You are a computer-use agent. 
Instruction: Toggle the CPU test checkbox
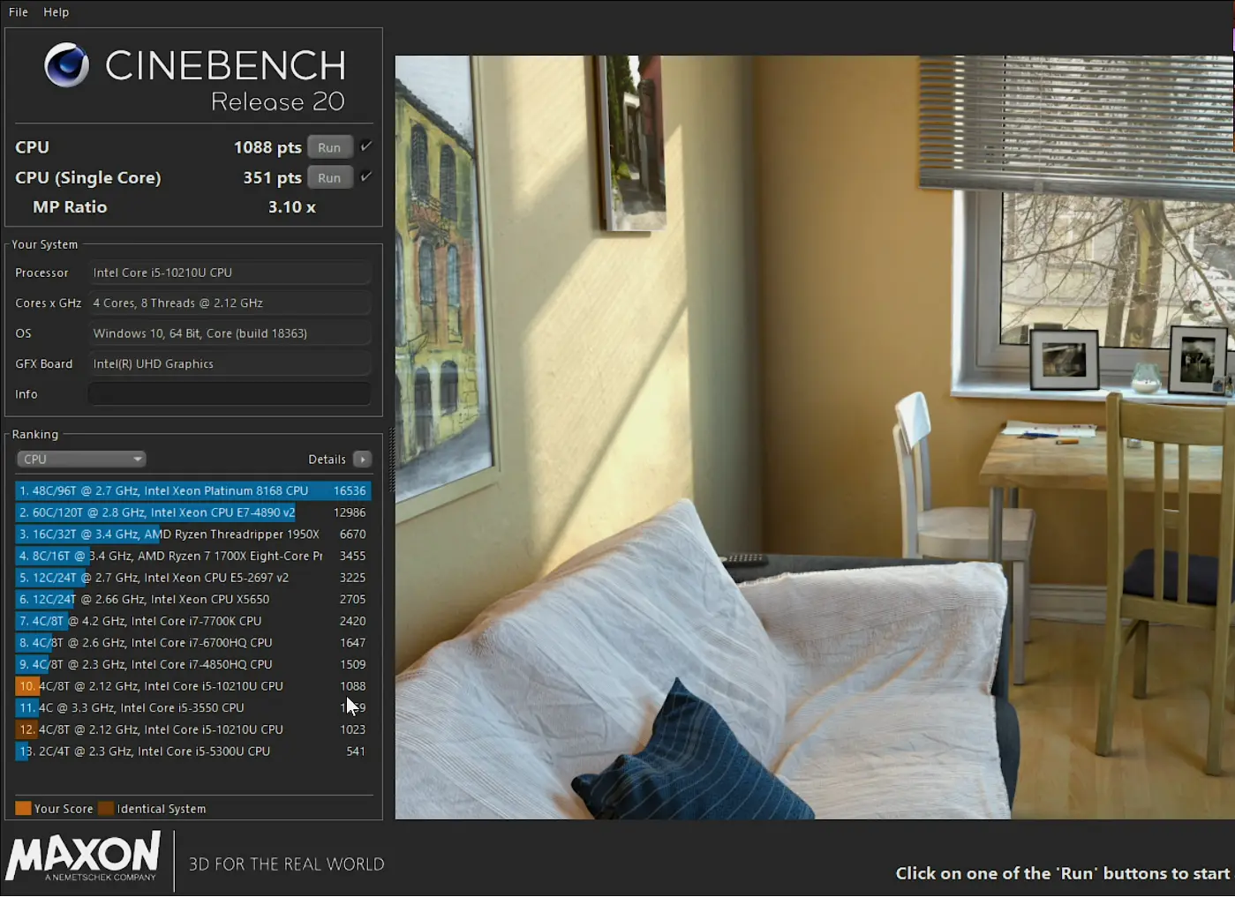365,146
